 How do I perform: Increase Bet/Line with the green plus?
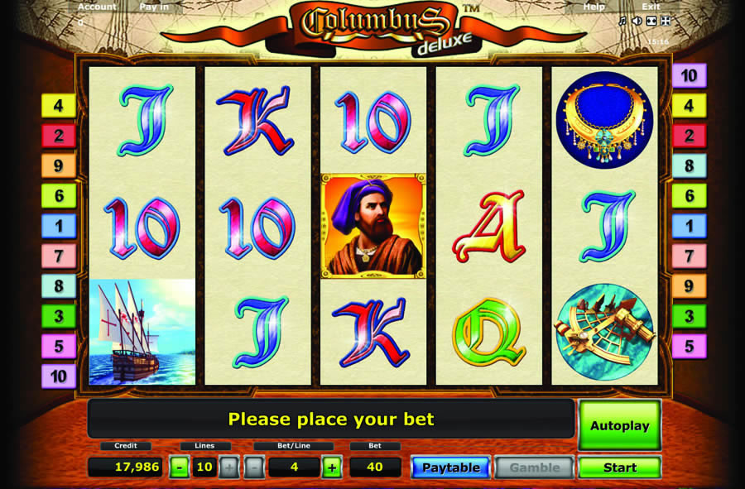pyautogui.click(x=332, y=467)
